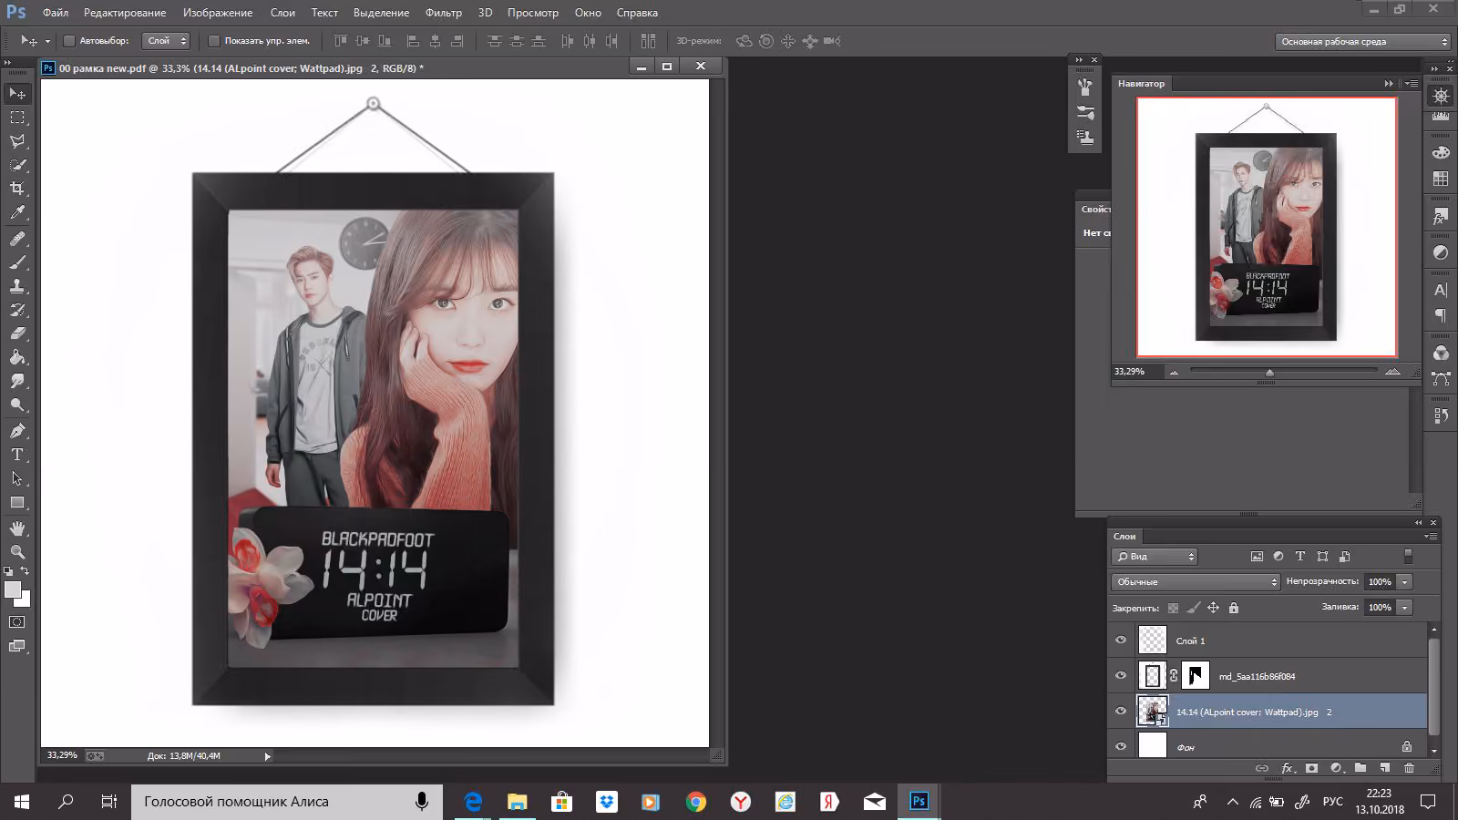1458x820 pixels.
Task: Toggle the layer filter switch
Action: [1408, 556]
